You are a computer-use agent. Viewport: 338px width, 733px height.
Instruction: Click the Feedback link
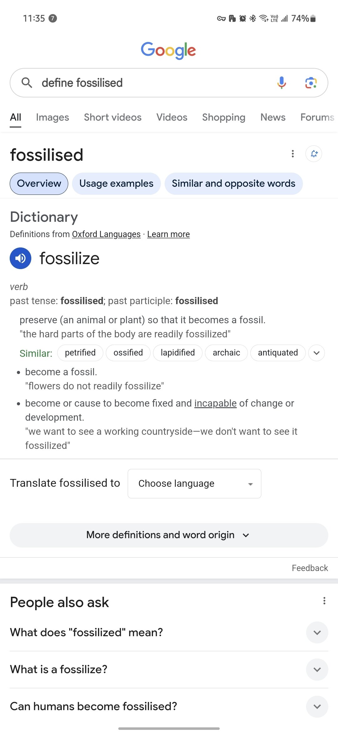pos(310,568)
